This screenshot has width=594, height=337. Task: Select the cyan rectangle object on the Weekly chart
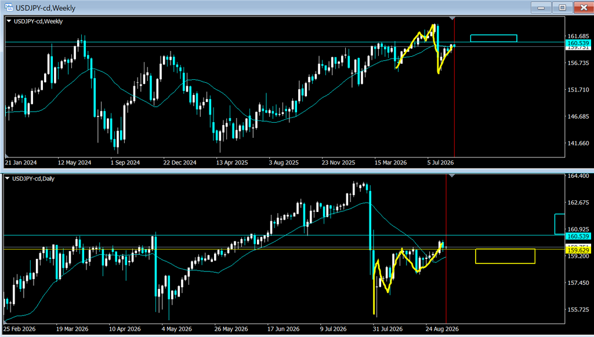tap(494, 38)
